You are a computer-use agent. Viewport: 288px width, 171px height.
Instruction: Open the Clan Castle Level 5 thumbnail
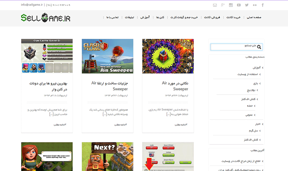point(47,56)
